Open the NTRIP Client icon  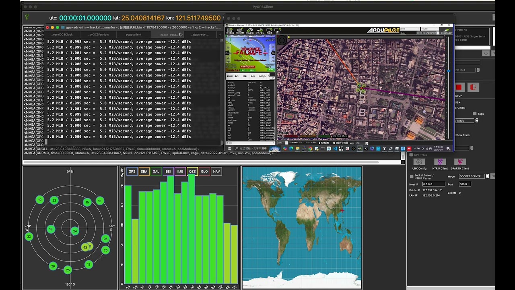click(440, 162)
